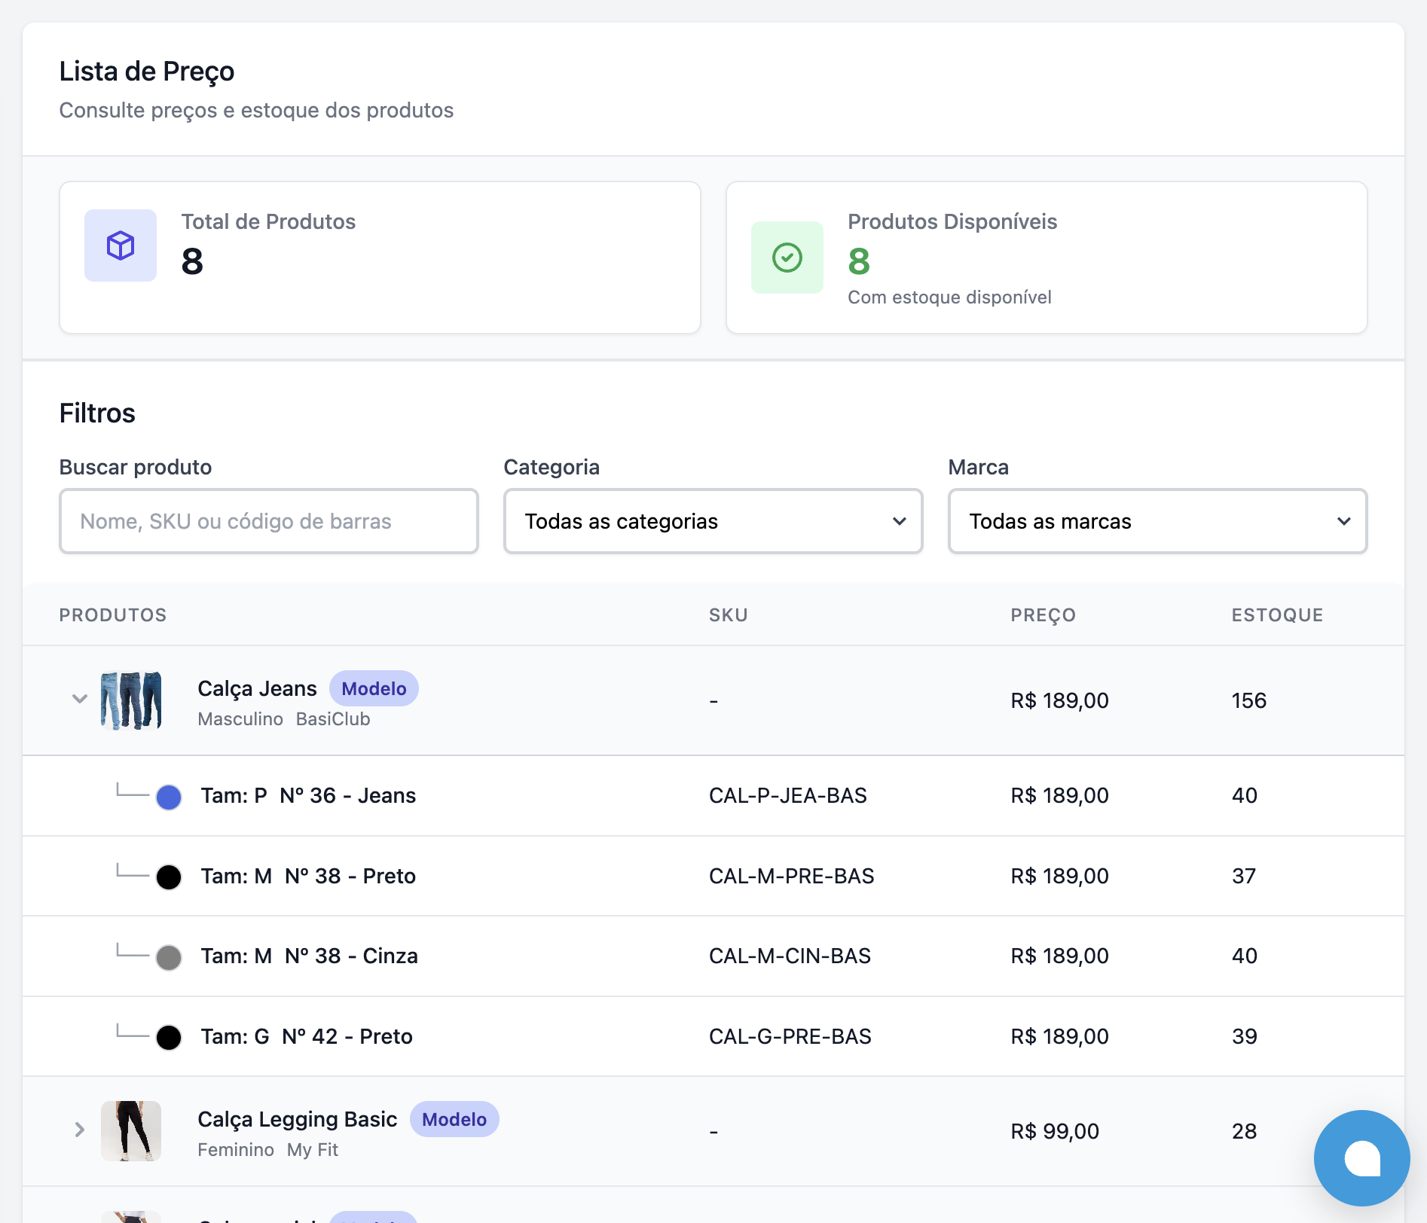Click the ESTOQUE column header
The image size is (1427, 1223).
(1277, 615)
